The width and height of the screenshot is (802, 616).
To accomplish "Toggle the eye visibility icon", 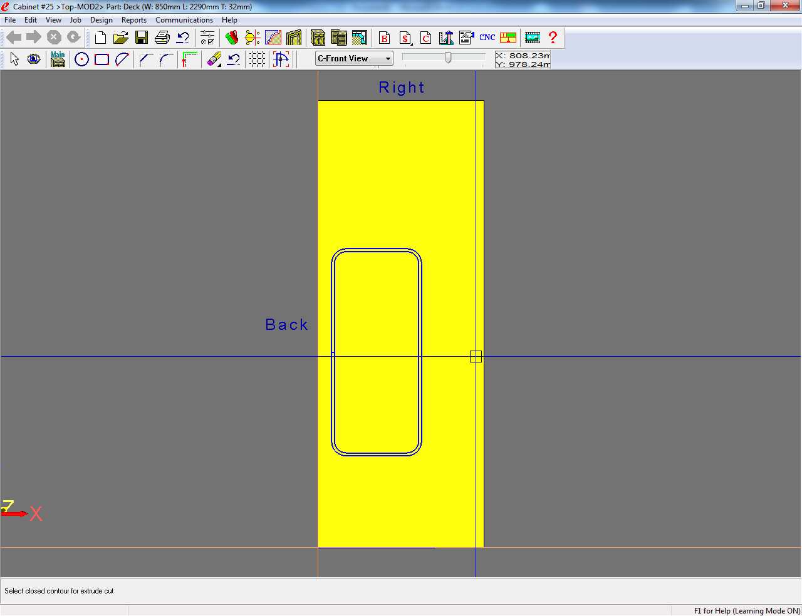I will coord(34,59).
